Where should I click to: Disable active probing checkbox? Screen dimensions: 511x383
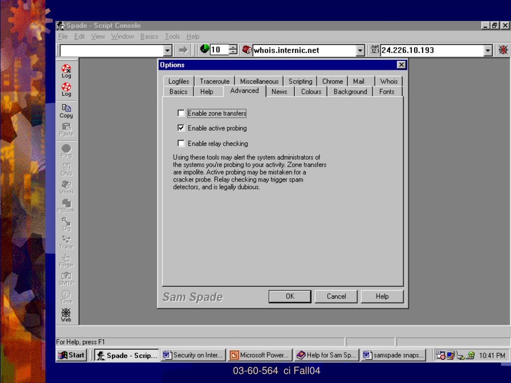pyautogui.click(x=181, y=128)
